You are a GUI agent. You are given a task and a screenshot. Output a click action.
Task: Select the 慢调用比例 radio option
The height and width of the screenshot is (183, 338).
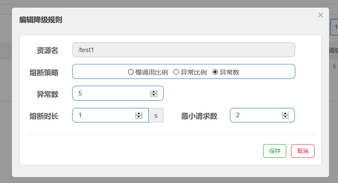click(x=131, y=72)
